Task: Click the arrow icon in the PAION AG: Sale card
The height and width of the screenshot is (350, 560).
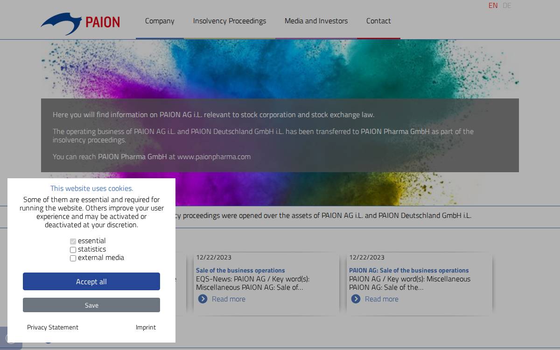Action: click(356, 299)
